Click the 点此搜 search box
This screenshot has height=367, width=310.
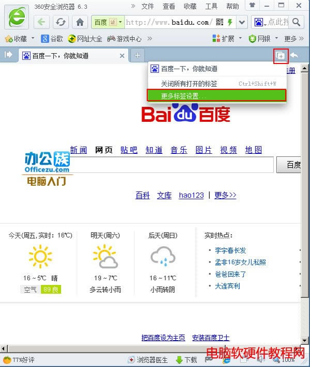click(x=278, y=22)
